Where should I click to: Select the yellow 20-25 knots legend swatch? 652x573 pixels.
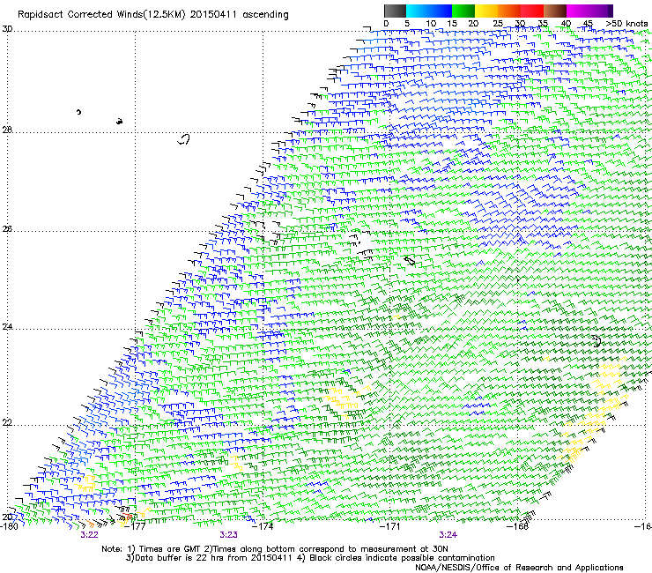tap(486, 11)
